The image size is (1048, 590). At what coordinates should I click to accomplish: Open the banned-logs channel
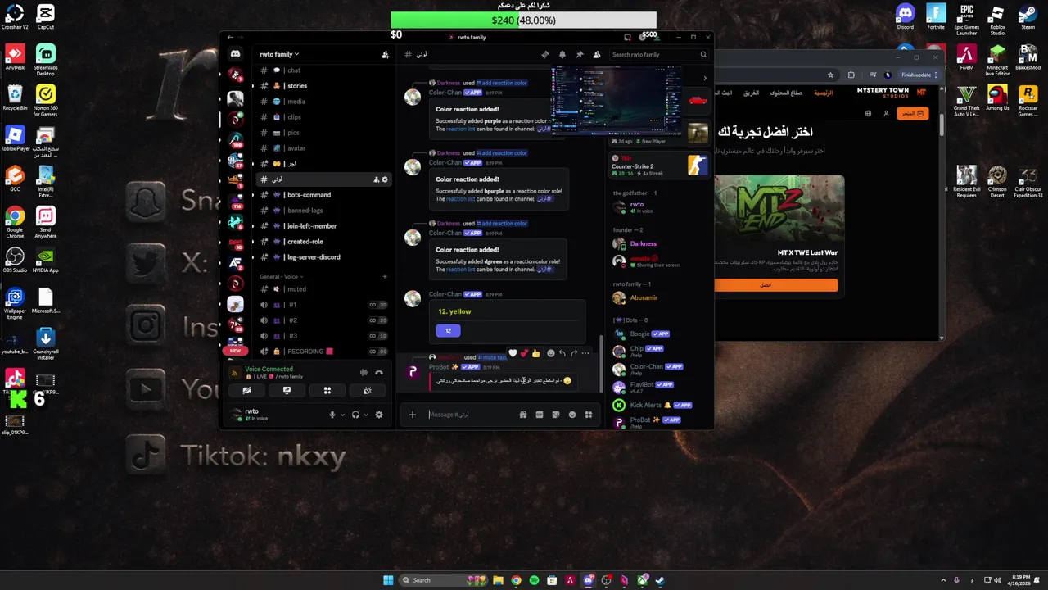pos(323,211)
